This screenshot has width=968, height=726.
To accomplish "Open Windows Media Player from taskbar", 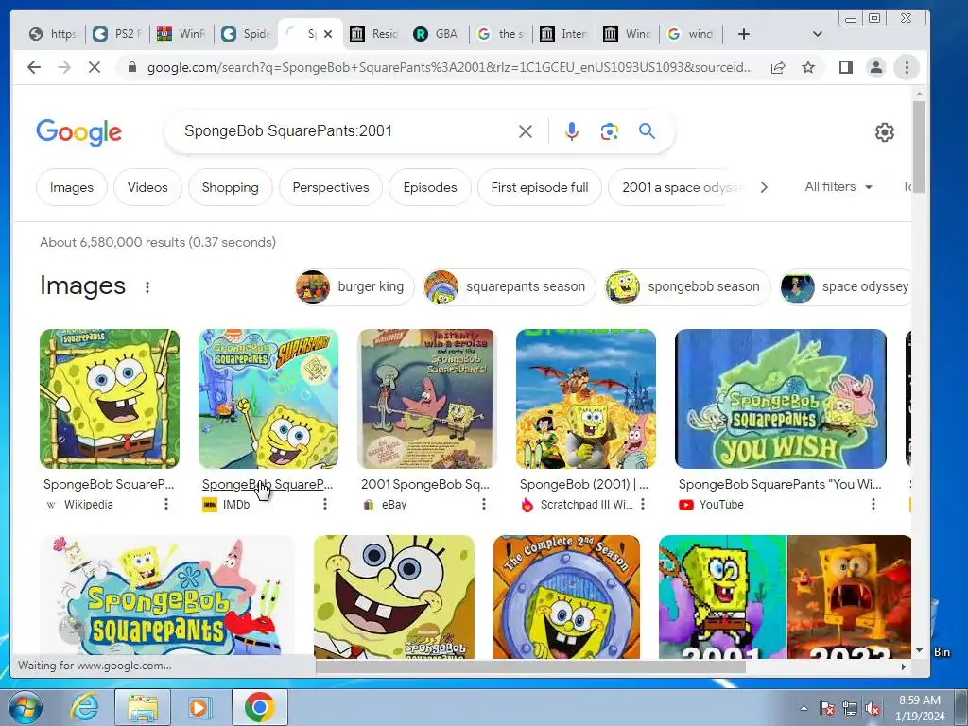I will tap(199, 707).
